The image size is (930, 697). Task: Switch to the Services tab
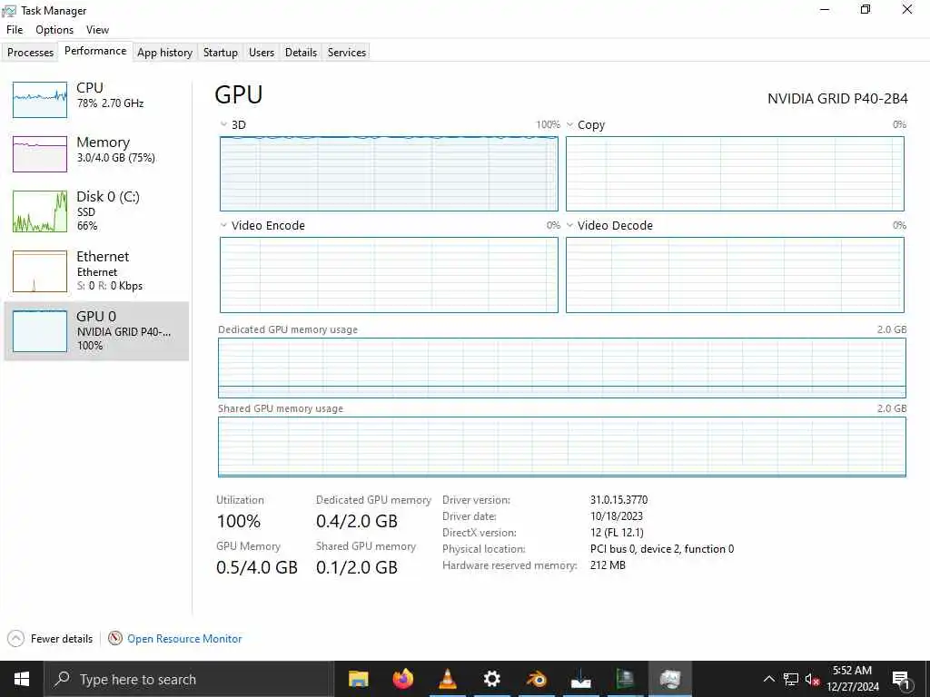point(347,52)
